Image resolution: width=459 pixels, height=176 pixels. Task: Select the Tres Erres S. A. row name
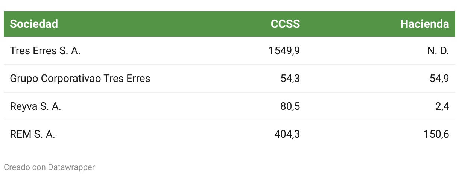tap(45, 51)
